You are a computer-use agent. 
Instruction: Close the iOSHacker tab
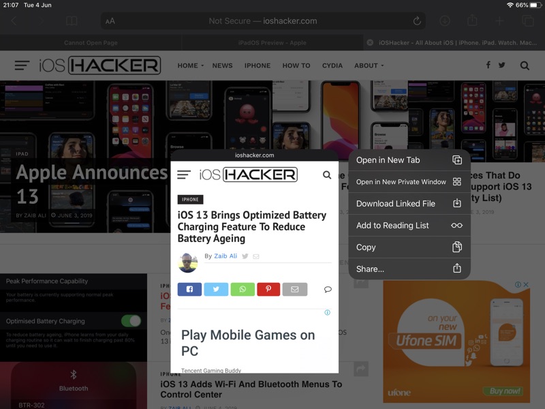(x=370, y=42)
